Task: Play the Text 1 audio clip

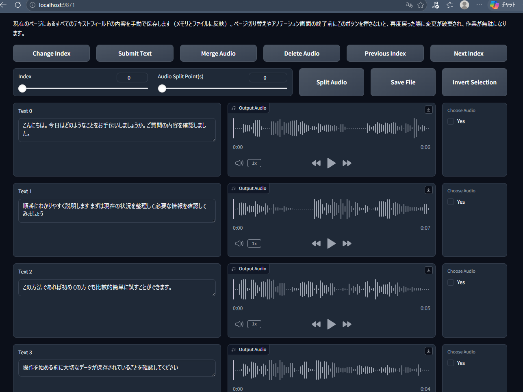Action: point(332,243)
